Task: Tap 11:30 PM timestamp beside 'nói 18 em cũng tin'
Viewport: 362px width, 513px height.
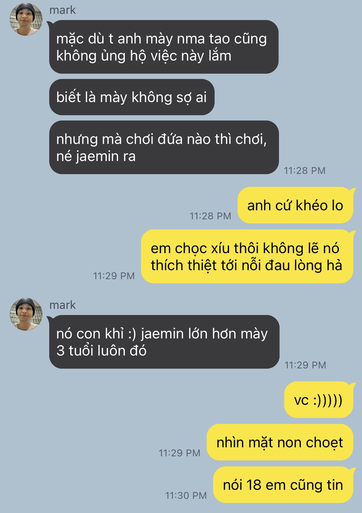Action: (x=186, y=495)
